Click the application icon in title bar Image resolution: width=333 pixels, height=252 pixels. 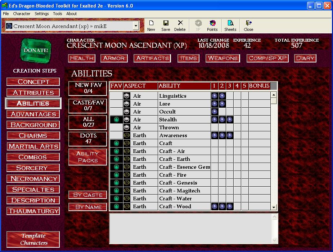tap(4, 5)
